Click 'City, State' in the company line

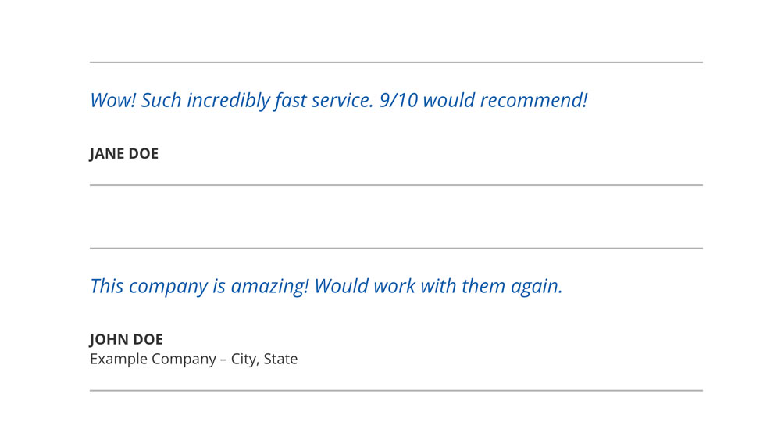tap(264, 360)
